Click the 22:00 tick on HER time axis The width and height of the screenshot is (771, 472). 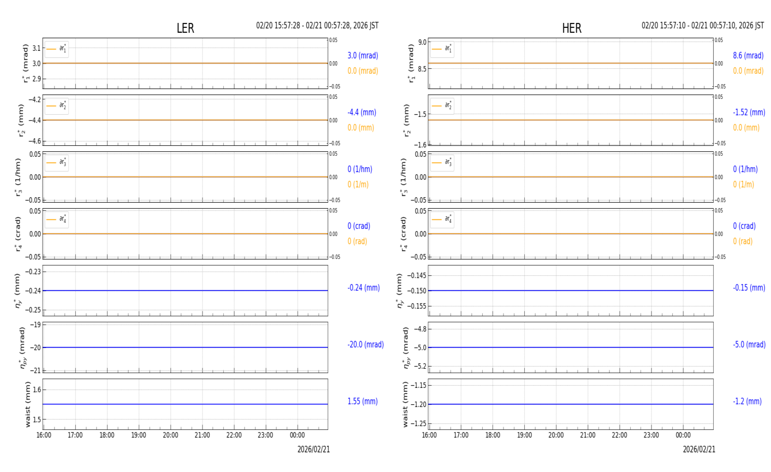619,435
